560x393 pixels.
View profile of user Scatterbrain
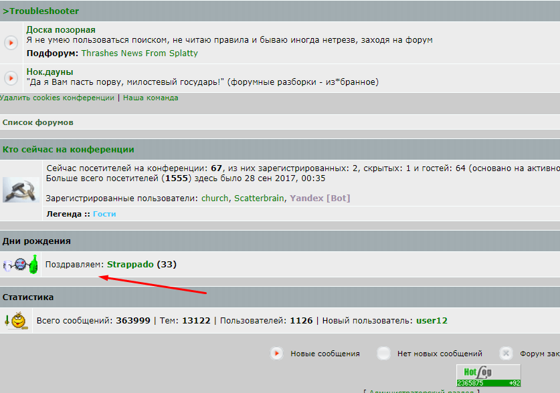coord(259,199)
